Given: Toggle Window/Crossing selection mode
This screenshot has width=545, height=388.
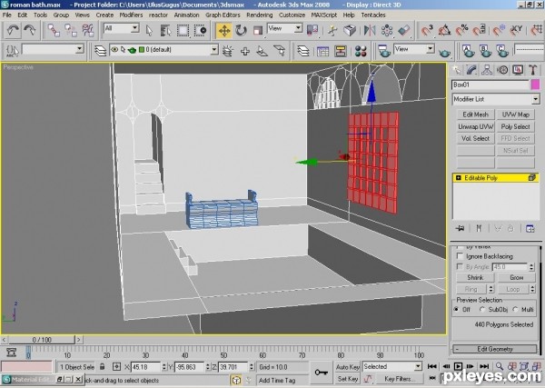Looking at the screenshot, I should click(x=200, y=31).
